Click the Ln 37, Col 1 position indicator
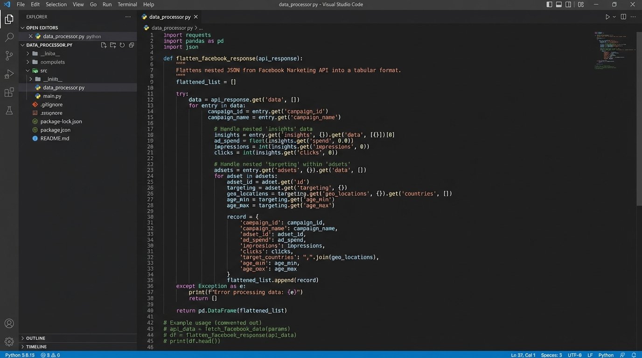 click(x=523, y=355)
